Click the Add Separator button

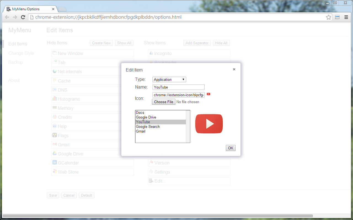[197, 43]
